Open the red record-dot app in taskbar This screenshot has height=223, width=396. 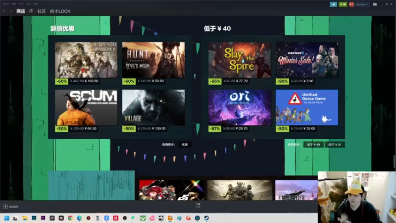click(x=89, y=218)
